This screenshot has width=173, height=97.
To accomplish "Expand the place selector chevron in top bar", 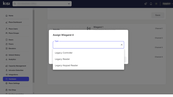I will (69, 4).
